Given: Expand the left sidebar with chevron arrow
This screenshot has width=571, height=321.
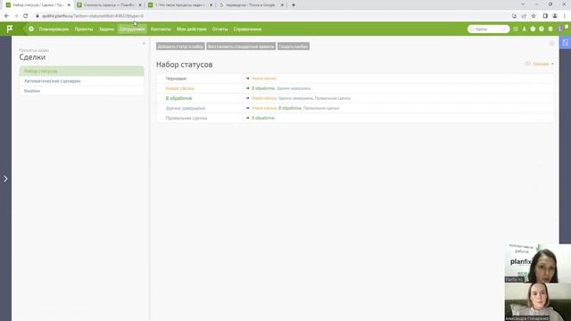Looking at the screenshot, I should [x=5, y=178].
